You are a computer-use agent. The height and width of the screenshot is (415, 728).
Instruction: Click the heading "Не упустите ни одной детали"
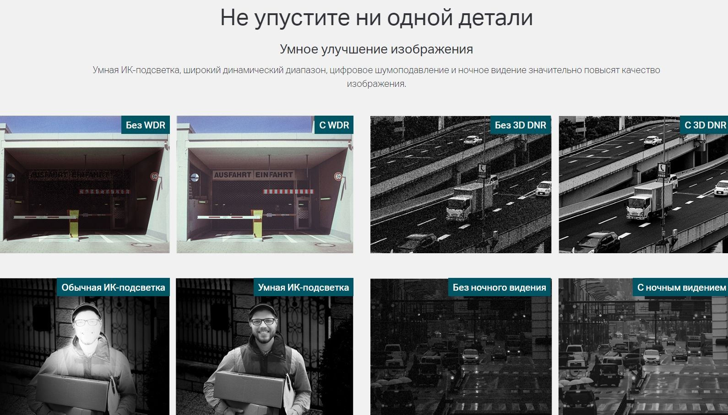[376, 18]
